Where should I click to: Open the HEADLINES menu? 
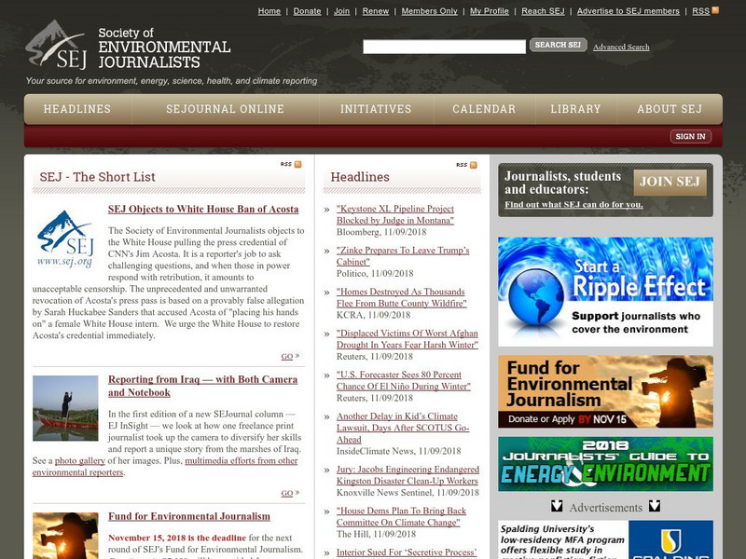pos(77,109)
